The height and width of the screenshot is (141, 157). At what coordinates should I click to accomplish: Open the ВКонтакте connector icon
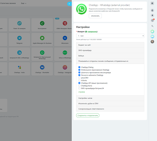pyautogui.click(x=65, y=38)
